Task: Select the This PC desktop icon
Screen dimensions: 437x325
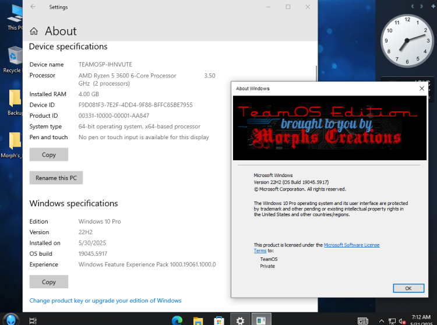Action: pyautogui.click(x=13, y=17)
